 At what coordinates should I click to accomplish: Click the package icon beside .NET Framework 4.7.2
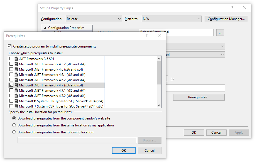pyautogui.click(x=16, y=96)
